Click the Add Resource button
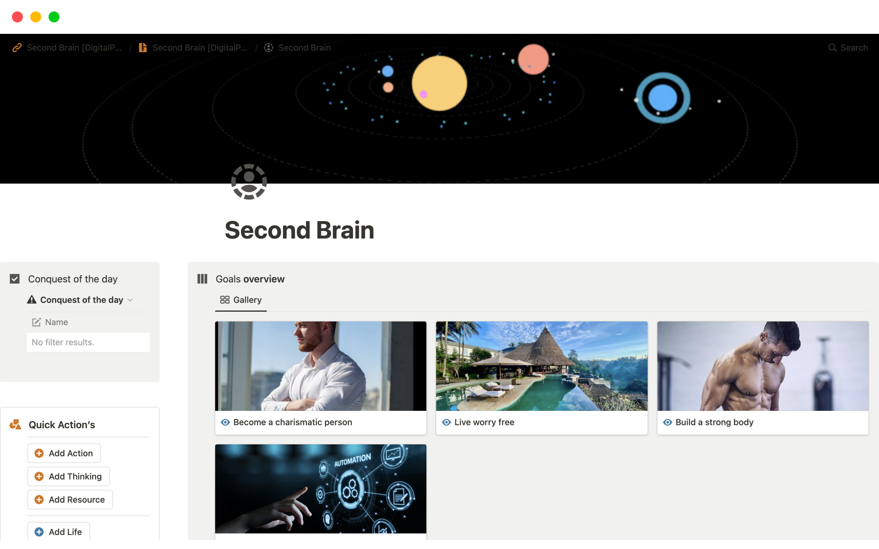The image size is (879, 549). tap(71, 500)
